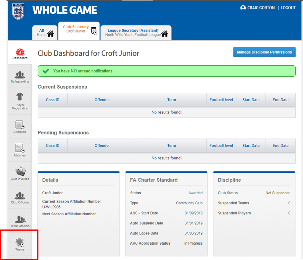Click the FA crest logo

coord(18,12)
